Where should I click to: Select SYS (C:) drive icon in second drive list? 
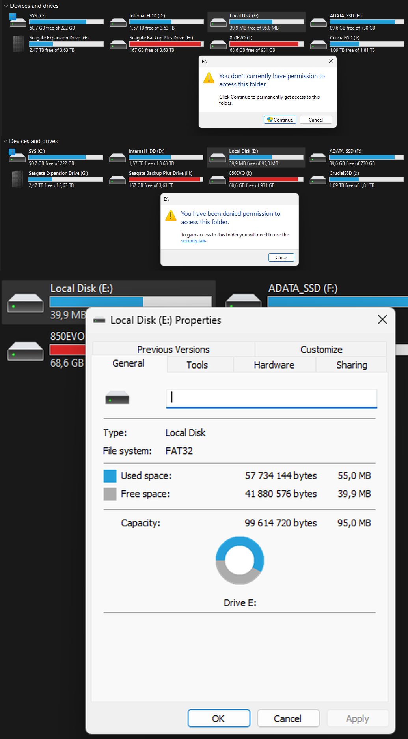(17, 155)
